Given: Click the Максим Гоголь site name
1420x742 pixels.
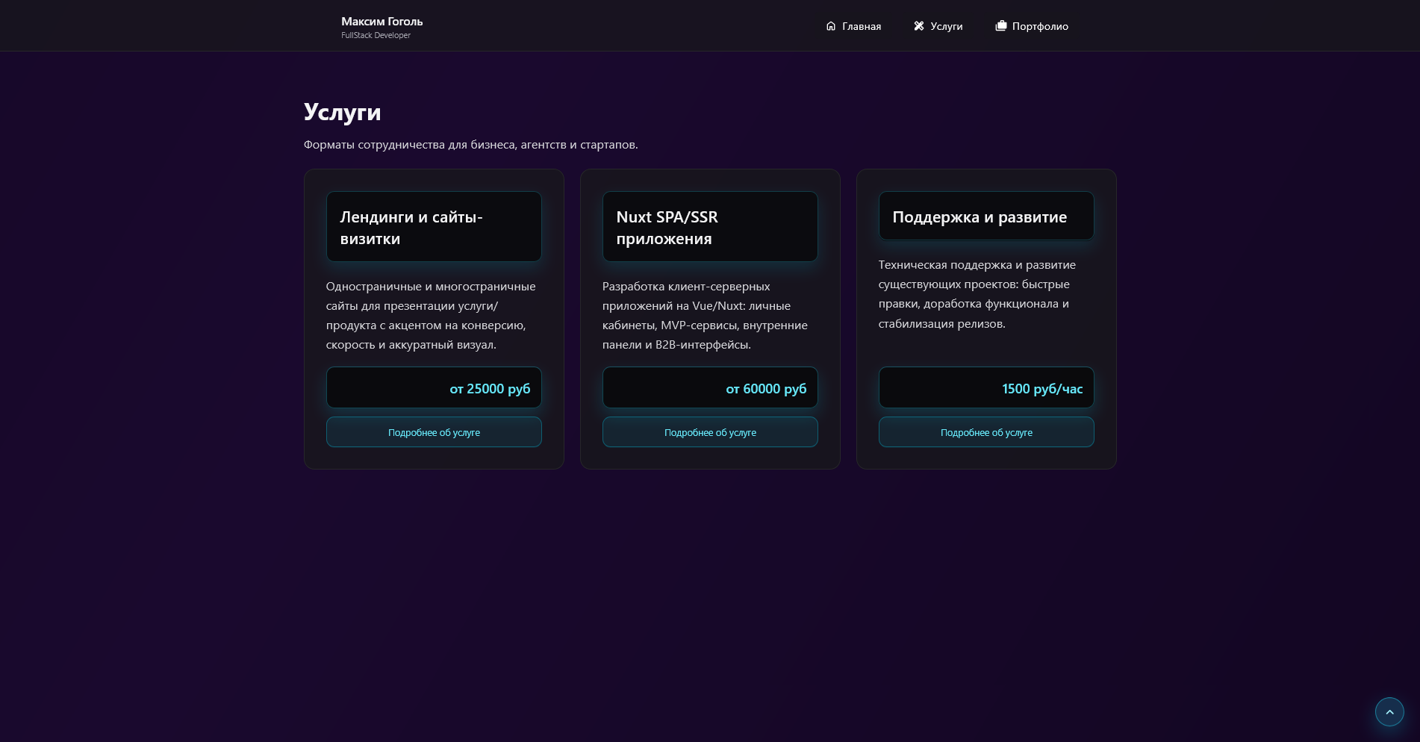Looking at the screenshot, I should [x=382, y=22].
